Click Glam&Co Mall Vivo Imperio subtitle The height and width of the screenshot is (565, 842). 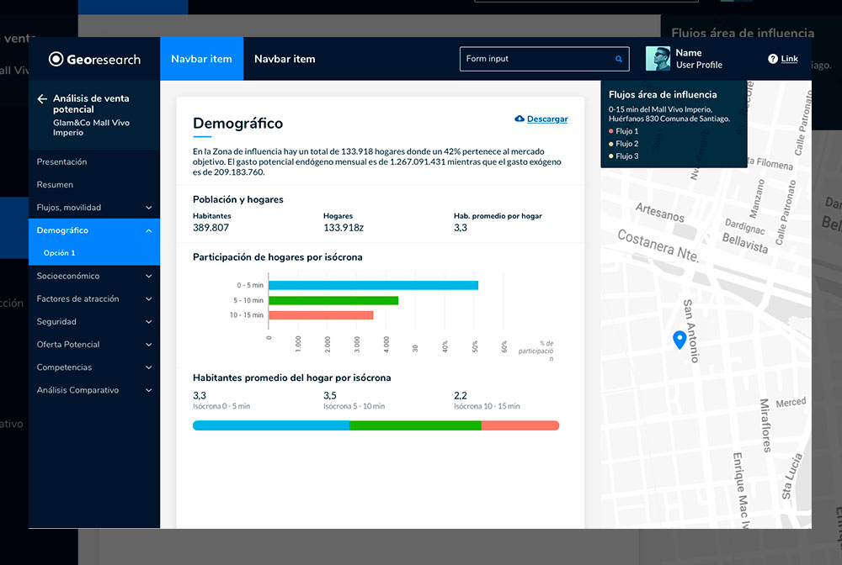click(91, 128)
